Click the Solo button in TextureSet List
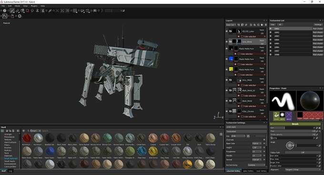This screenshot has height=175, width=324. [273, 25]
